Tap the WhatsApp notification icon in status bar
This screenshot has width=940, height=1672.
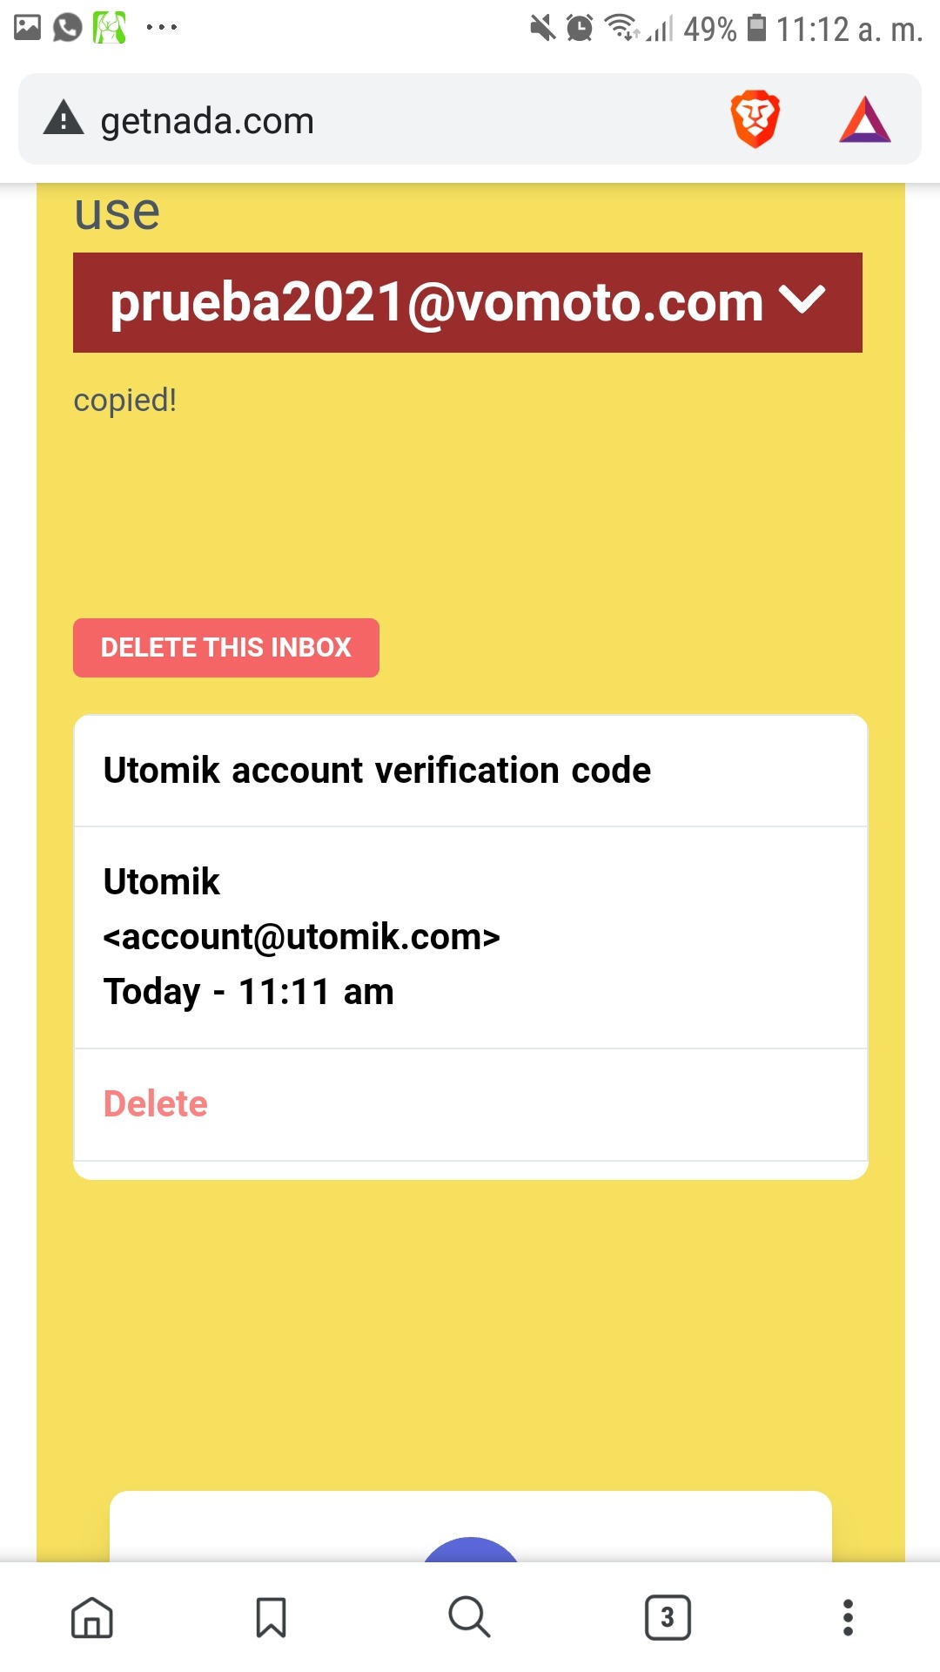click(67, 28)
